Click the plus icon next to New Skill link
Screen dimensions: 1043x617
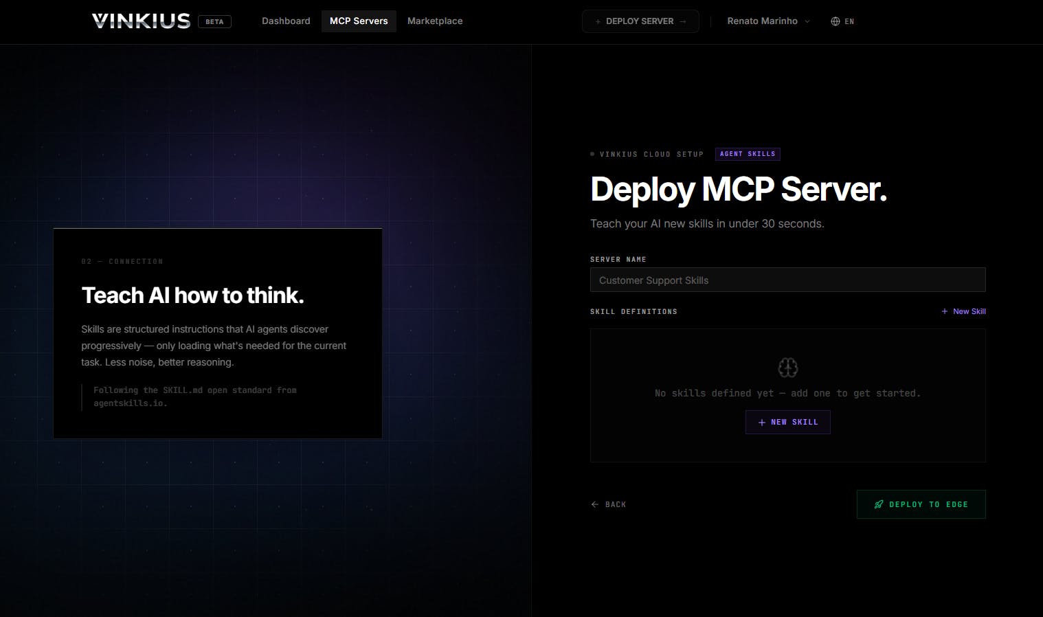coord(945,311)
